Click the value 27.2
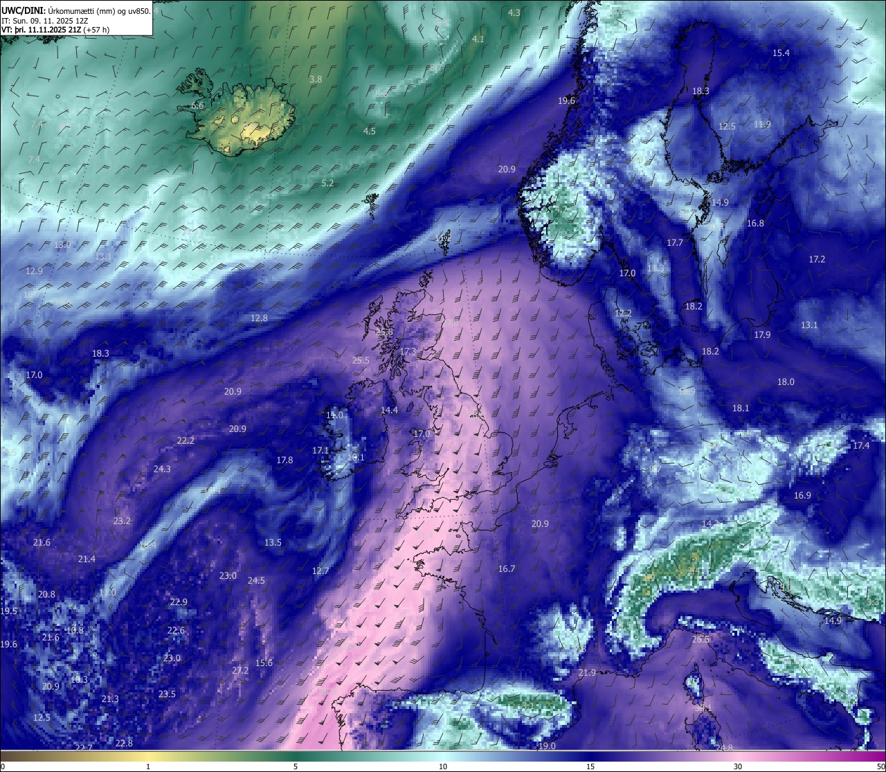The height and width of the screenshot is (772, 886). coord(240,671)
